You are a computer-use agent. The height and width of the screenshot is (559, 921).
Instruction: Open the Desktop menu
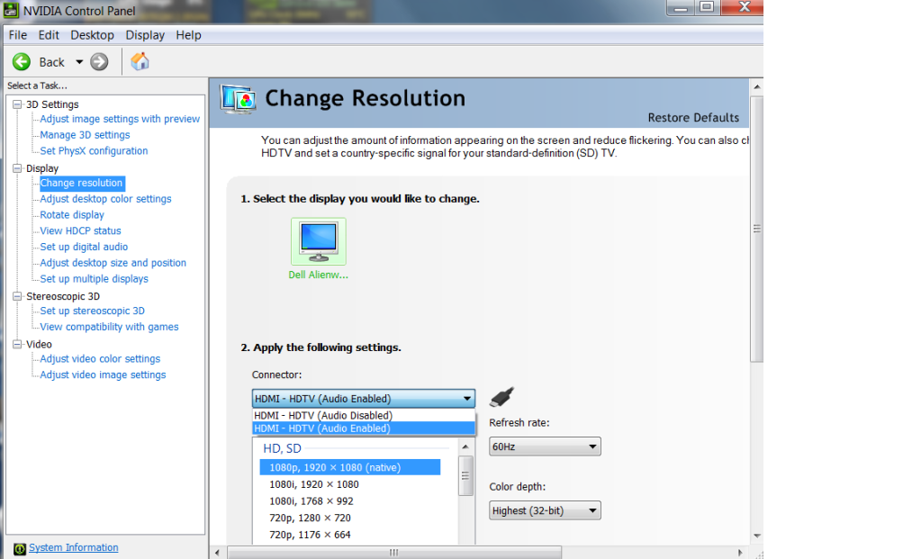pos(92,35)
